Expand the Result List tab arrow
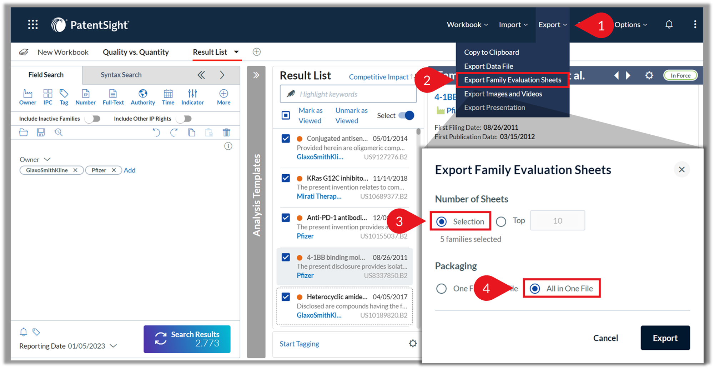 tap(236, 52)
